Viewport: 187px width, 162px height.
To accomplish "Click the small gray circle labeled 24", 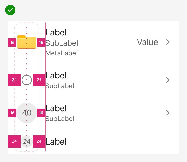I will [27, 141].
